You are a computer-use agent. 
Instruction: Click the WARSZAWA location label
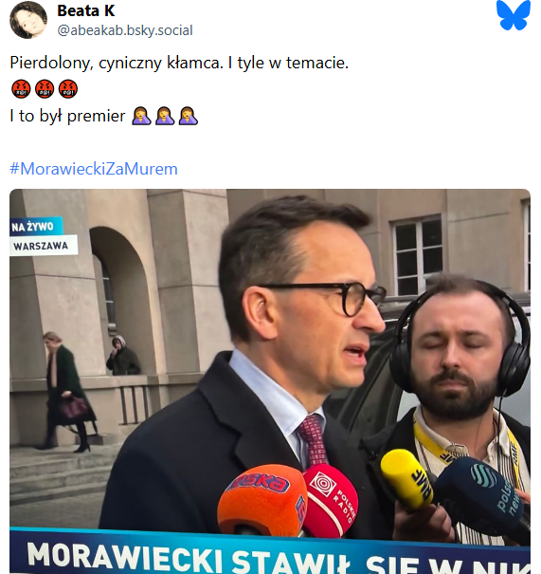click(44, 246)
